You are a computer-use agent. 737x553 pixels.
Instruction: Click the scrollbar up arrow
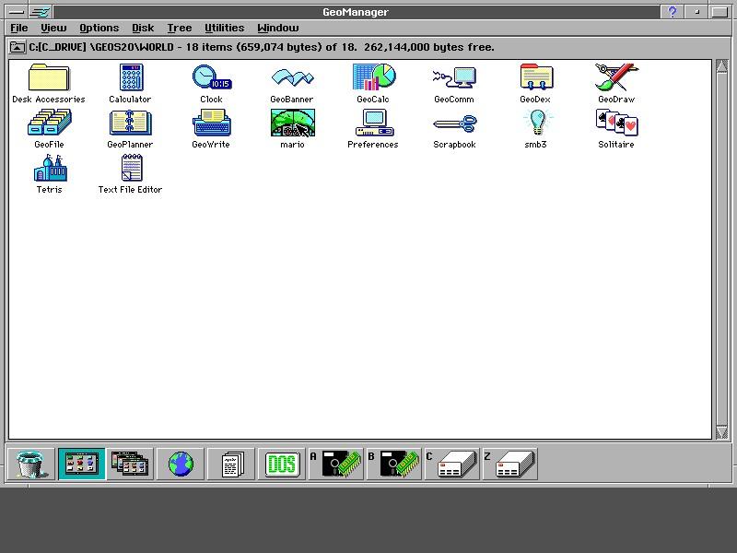721,65
